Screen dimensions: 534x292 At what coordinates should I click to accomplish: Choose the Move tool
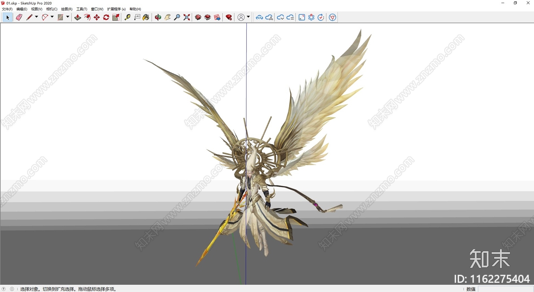[x=97, y=17]
